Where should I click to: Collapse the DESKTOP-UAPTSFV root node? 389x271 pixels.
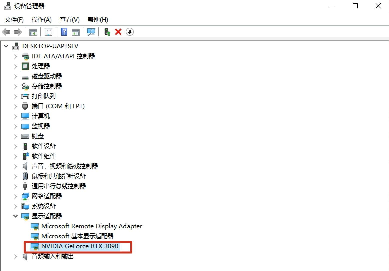(x=6, y=46)
